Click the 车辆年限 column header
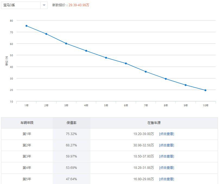This screenshot has height=184, width=219. pyautogui.click(x=27, y=123)
